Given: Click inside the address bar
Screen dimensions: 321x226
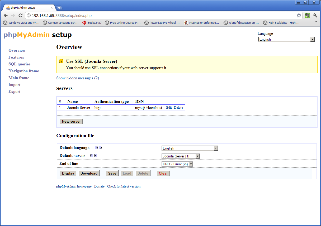Looking at the screenshot, I should 106,15.
